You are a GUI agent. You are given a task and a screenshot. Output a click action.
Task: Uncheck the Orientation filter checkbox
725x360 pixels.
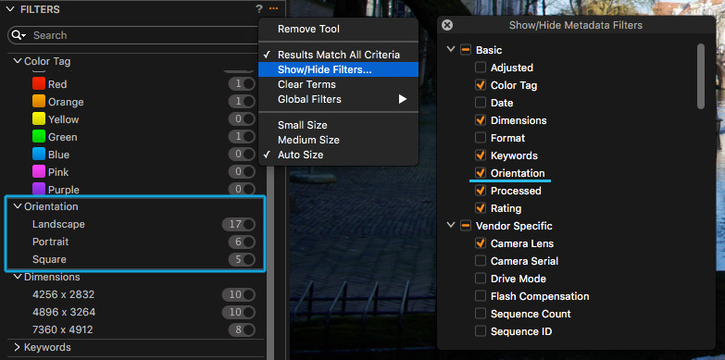(481, 173)
